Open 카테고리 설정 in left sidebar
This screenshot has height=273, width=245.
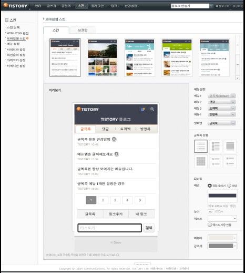[16, 60]
